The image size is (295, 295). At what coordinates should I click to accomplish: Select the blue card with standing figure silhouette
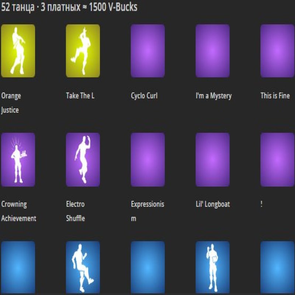(212, 267)
